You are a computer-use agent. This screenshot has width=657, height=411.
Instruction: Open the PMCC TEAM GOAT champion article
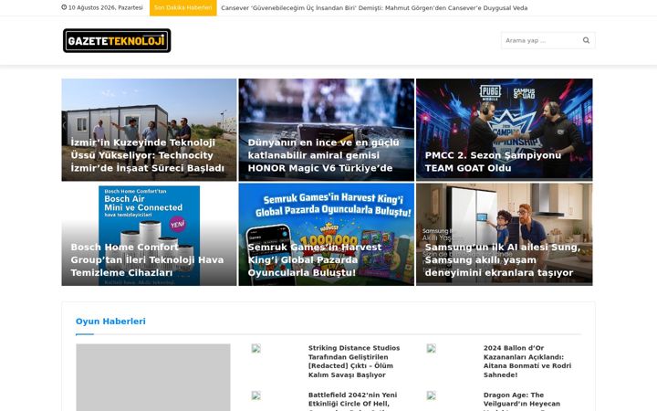pos(504,130)
